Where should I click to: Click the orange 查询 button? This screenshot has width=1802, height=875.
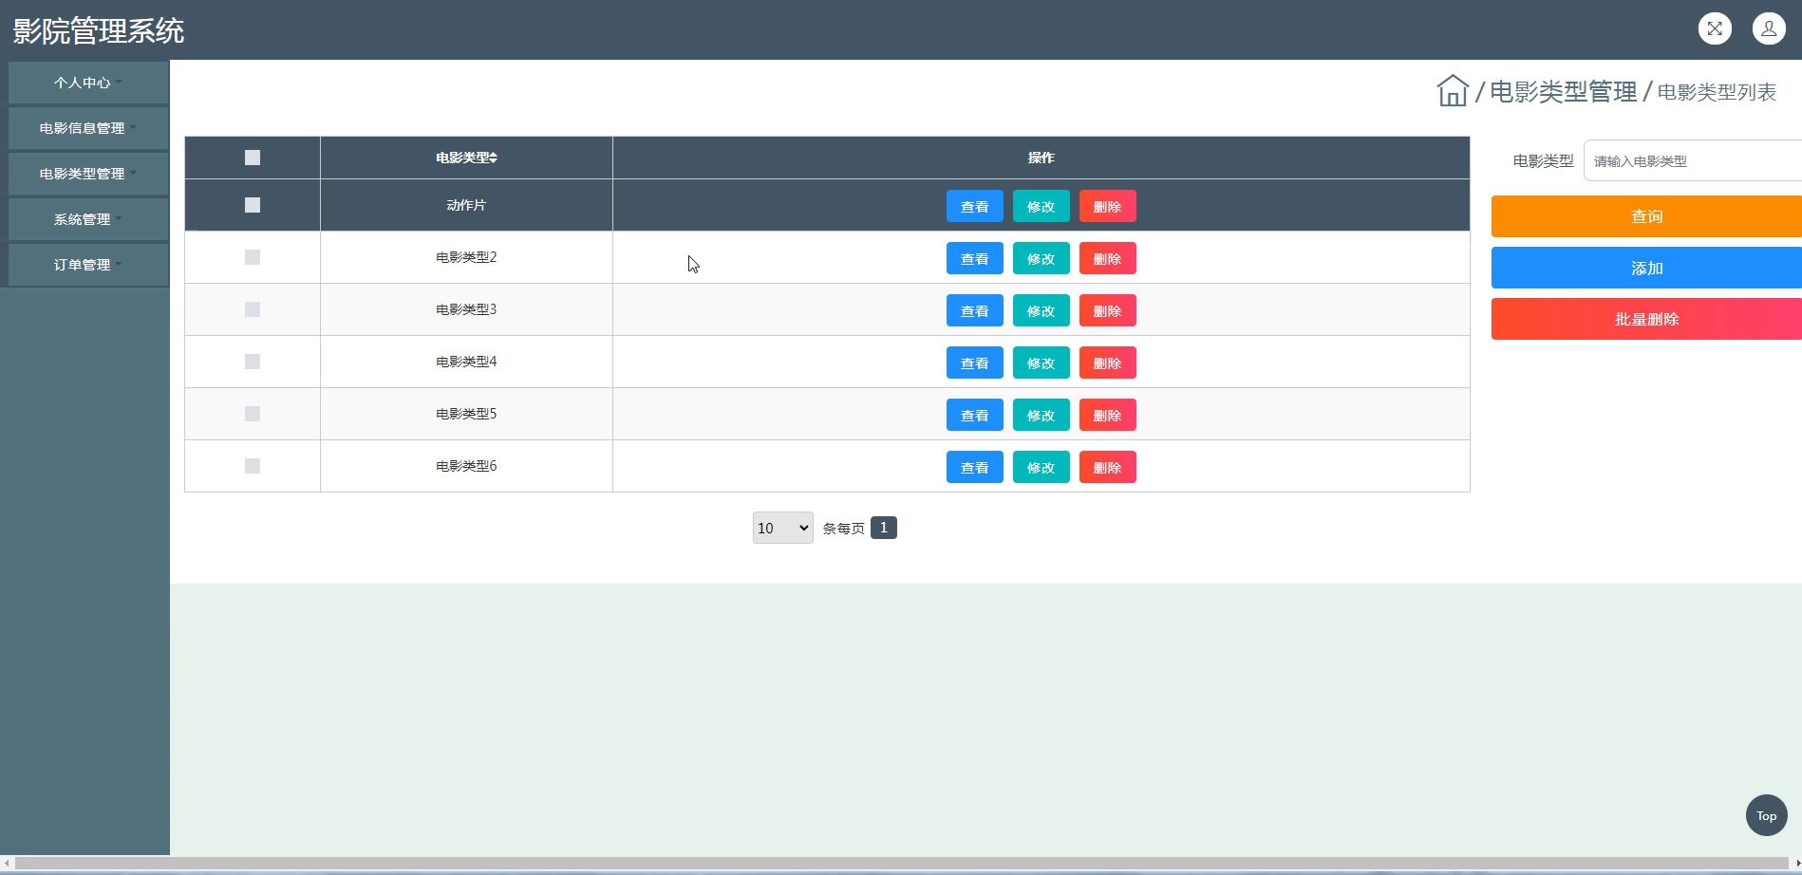pos(1646,216)
